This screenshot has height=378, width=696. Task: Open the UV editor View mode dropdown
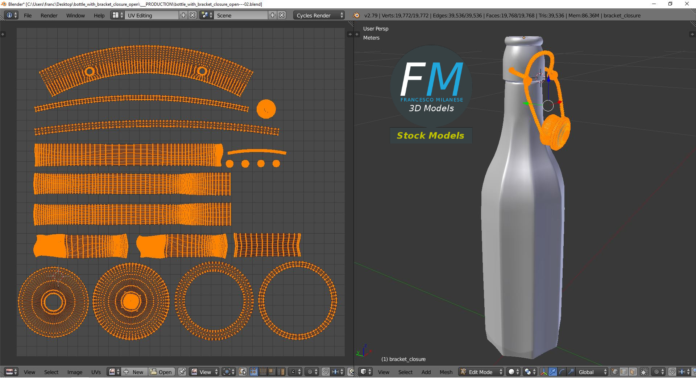click(204, 372)
